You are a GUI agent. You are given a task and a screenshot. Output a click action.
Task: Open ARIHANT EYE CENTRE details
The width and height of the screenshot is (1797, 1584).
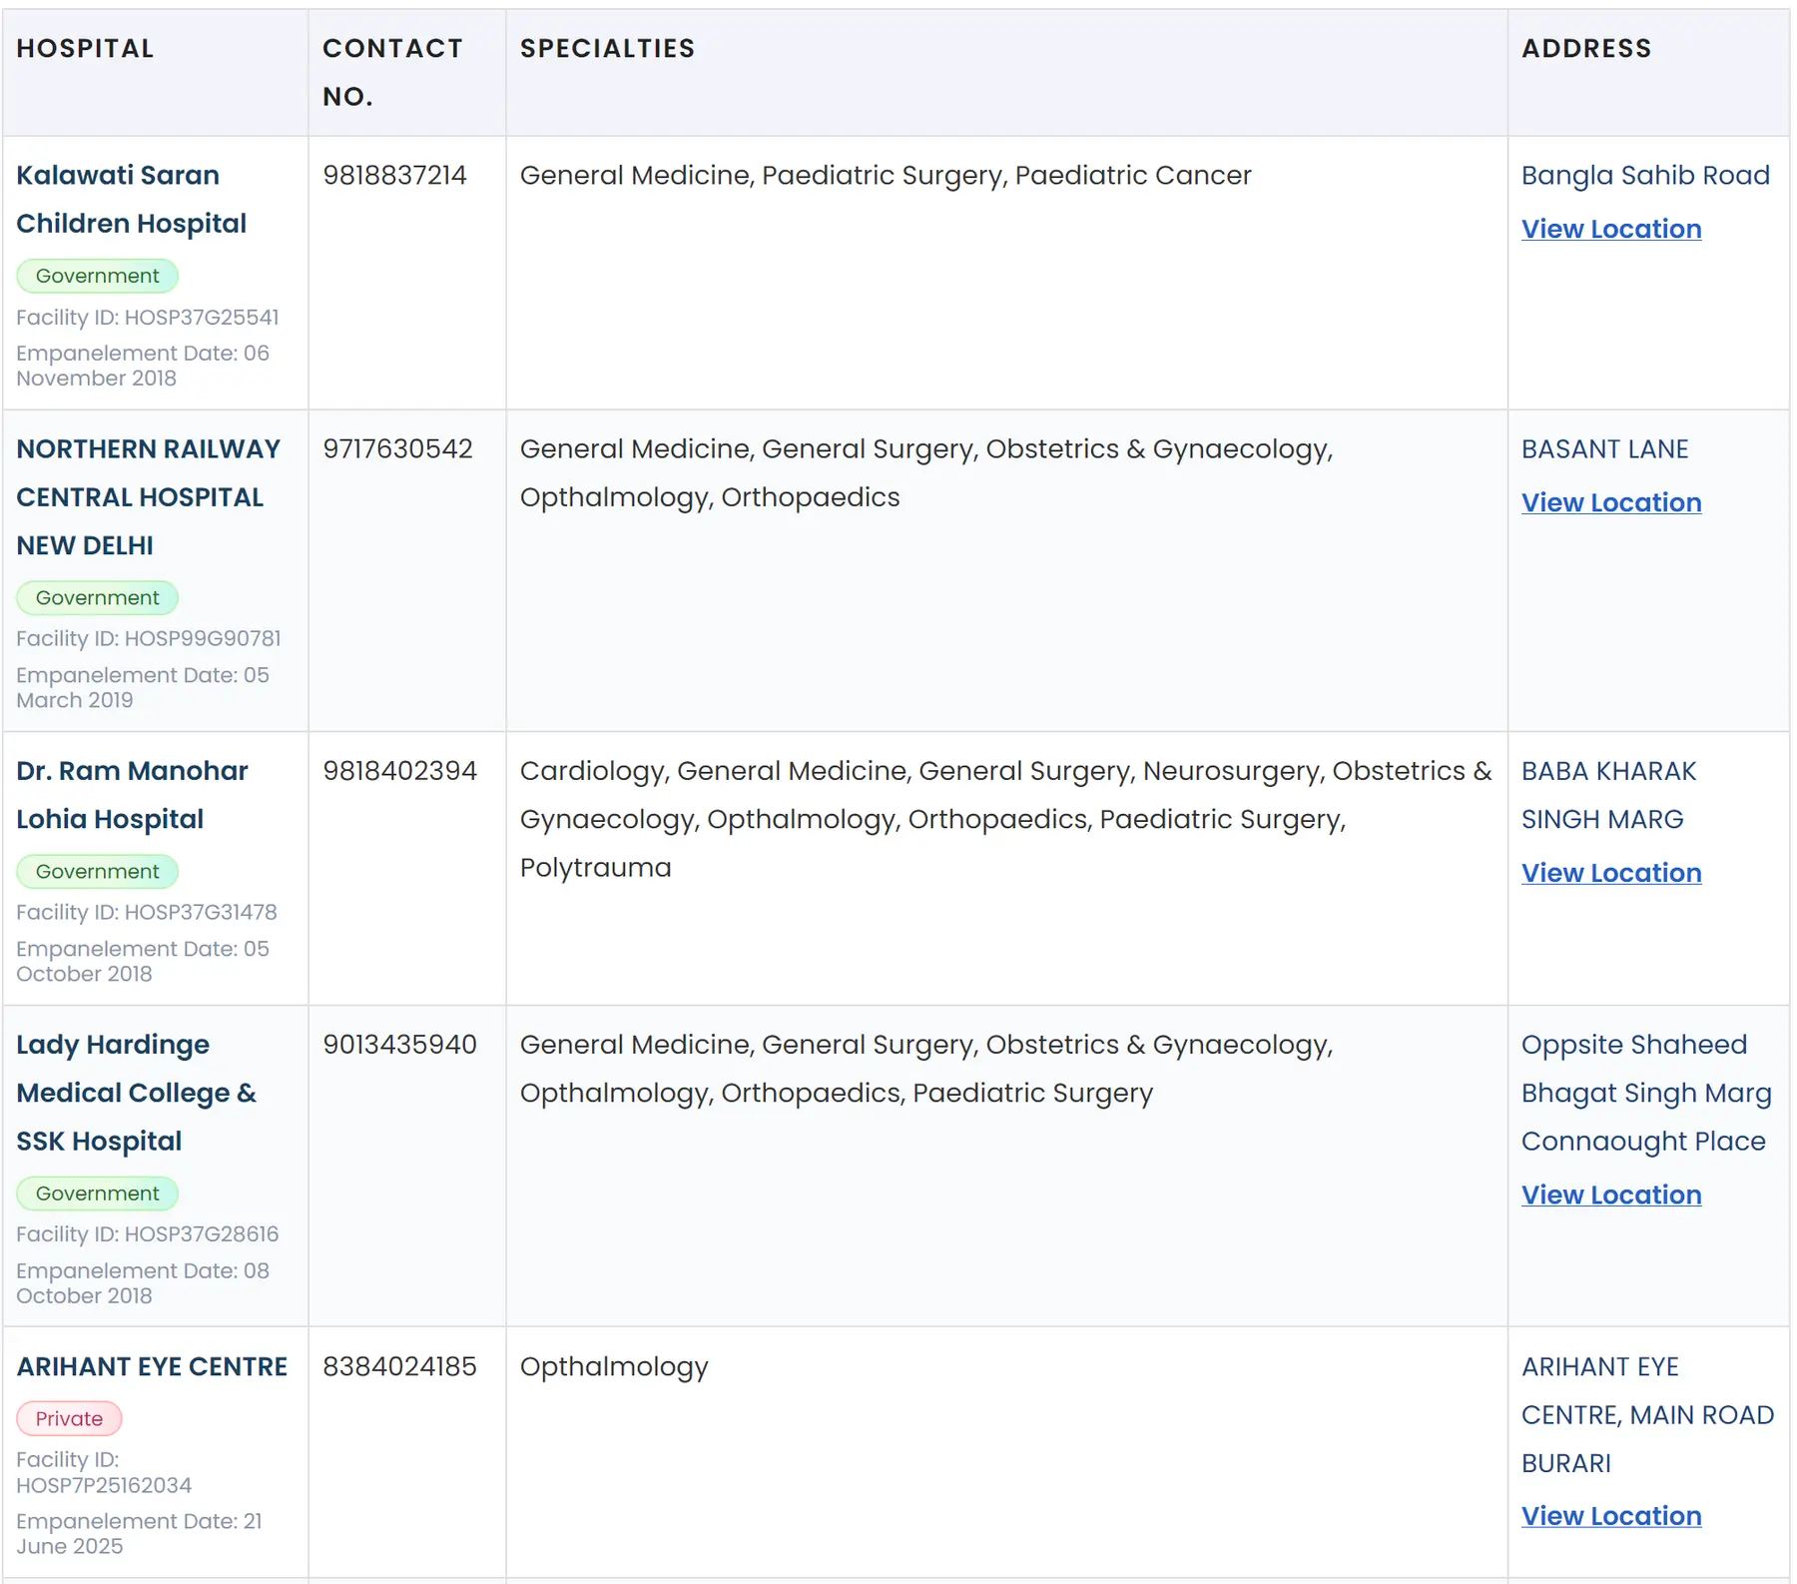pyautogui.click(x=151, y=1366)
